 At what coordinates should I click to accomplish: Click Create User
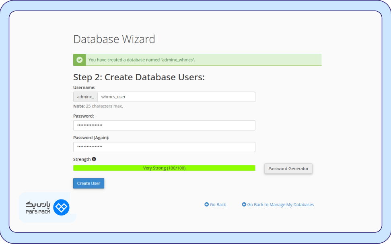(88, 183)
